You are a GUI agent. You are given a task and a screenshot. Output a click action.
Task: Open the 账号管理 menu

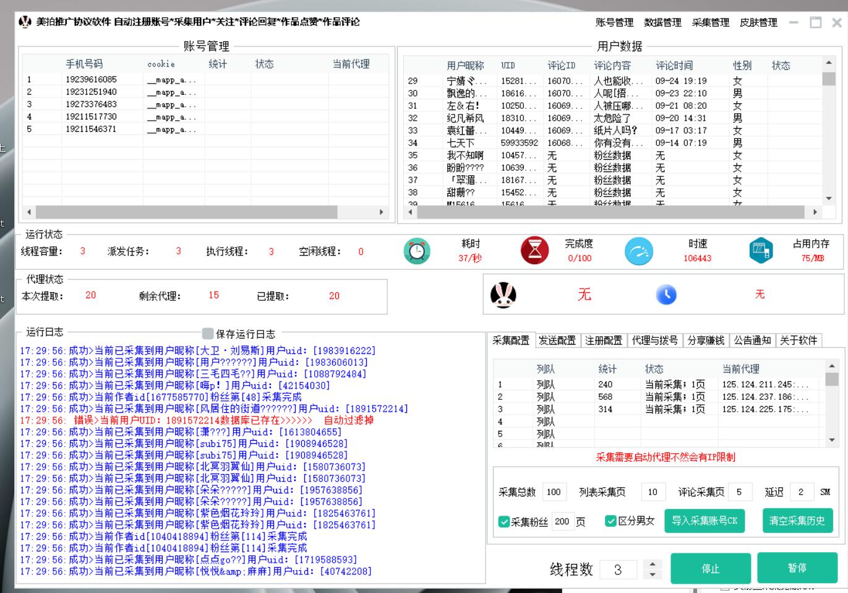(614, 23)
